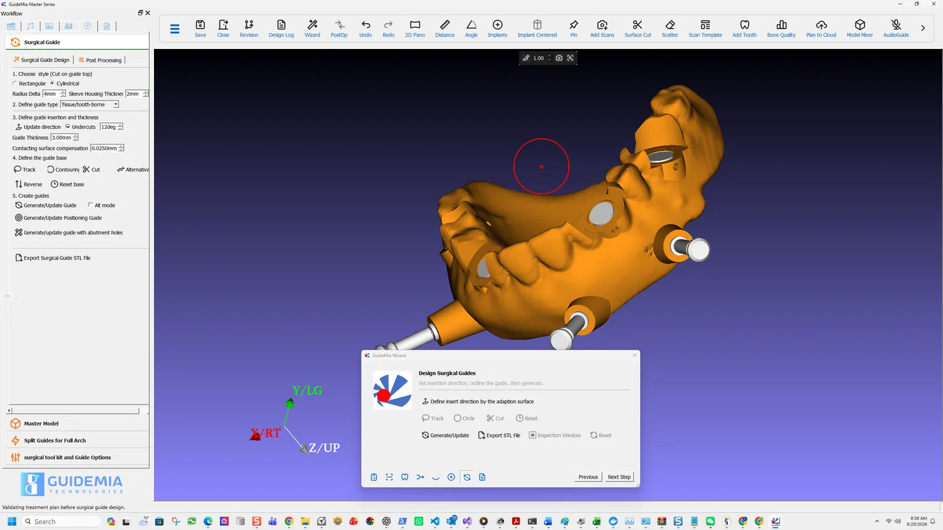
Task: Select the Scatter eraser tool
Action: coord(670,28)
